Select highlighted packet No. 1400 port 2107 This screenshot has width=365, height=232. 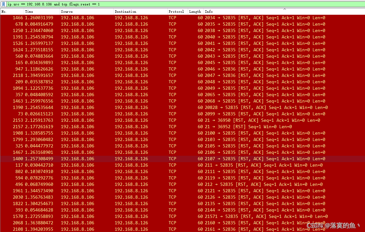[x=183, y=159]
